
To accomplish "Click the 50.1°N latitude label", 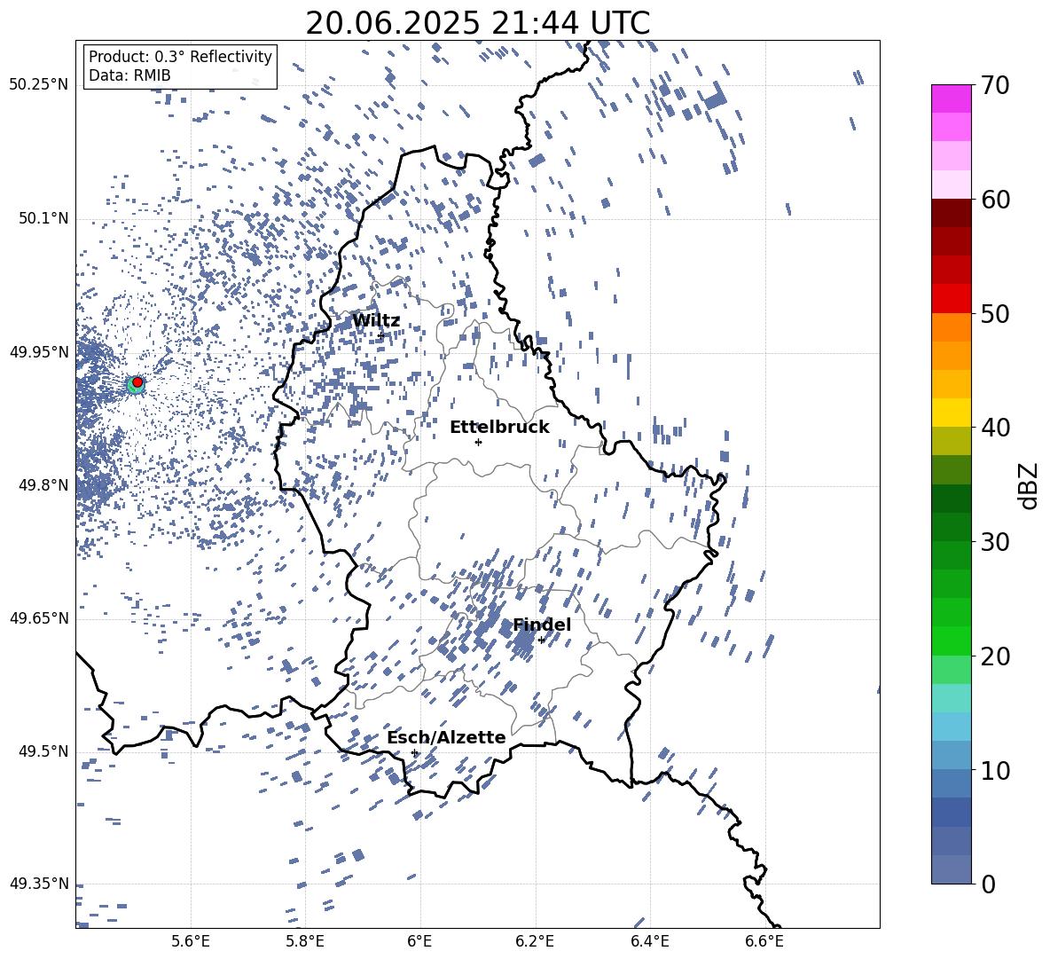I will click(x=43, y=218).
